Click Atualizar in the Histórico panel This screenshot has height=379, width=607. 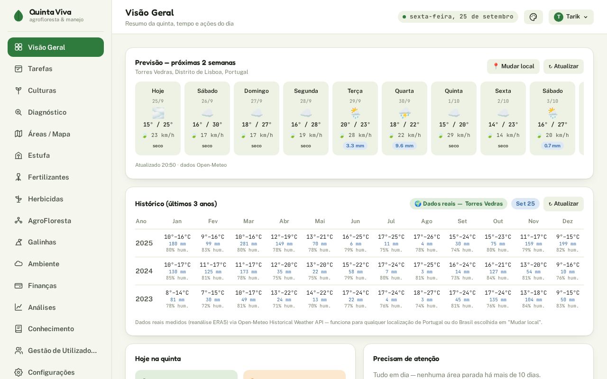pos(563,204)
